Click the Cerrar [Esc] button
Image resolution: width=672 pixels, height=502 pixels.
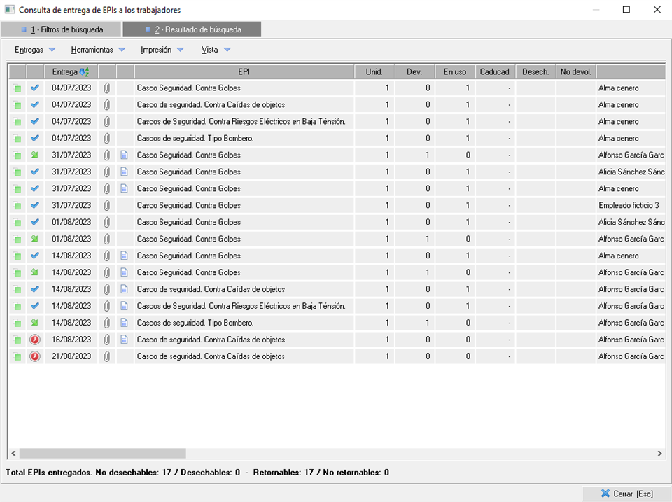tap(626, 494)
